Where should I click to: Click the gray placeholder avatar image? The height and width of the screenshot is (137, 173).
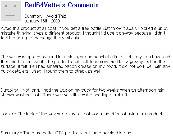[x=11, y=11]
